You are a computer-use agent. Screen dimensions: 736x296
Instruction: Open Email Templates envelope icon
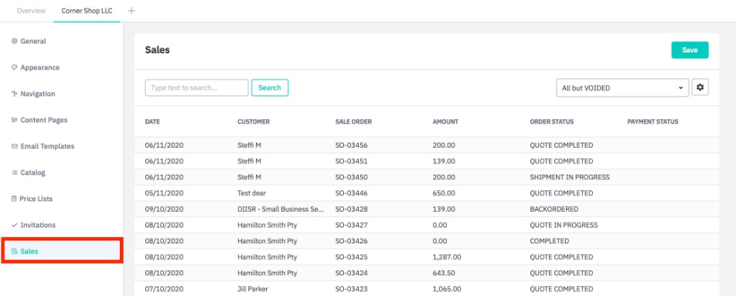tap(14, 146)
